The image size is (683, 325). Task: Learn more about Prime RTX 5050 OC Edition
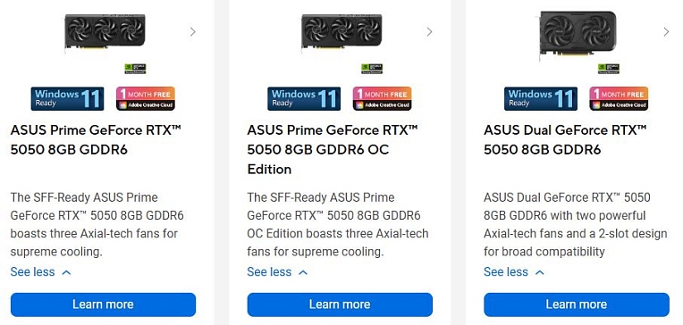pyautogui.click(x=340, y=304)
